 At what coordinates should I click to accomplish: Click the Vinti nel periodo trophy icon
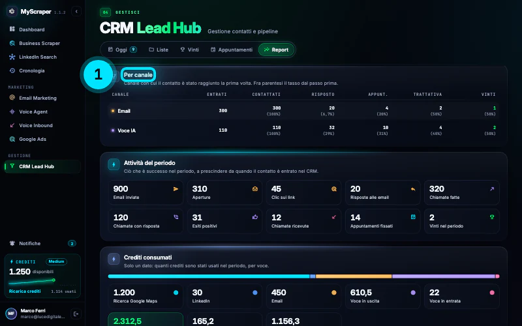click(492, 217)
